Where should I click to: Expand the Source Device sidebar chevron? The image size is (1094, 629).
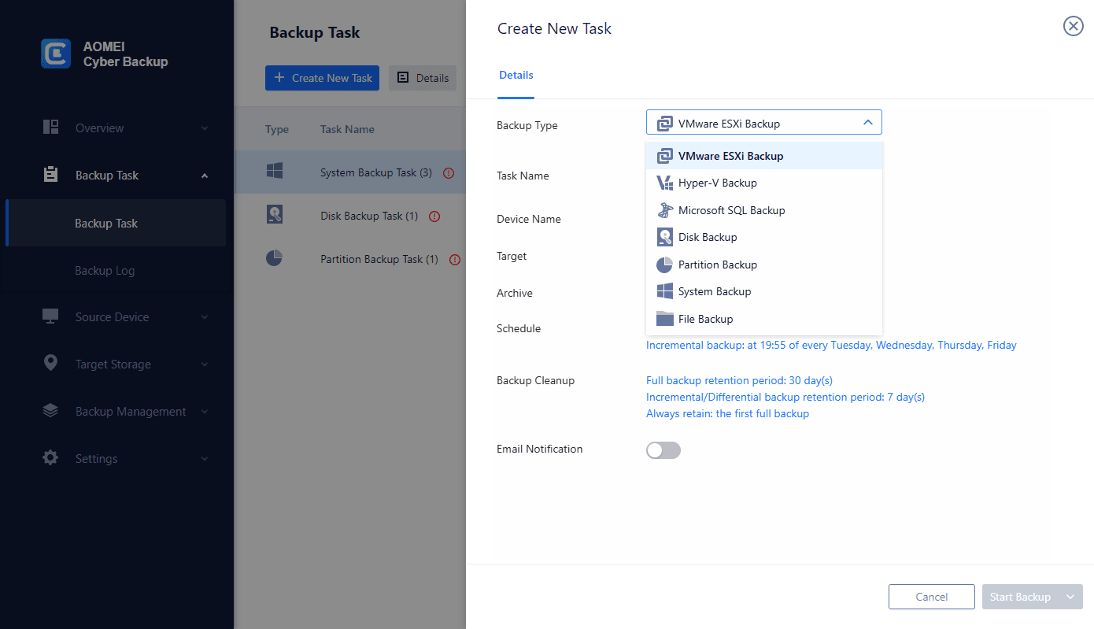[205, 317]
